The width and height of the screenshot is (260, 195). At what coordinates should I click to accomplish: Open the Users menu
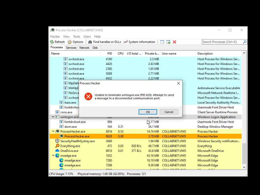pos(87,37)
